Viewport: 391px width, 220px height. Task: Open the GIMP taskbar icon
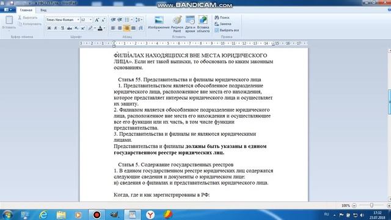pyautogui.click(x=114, y=215)
